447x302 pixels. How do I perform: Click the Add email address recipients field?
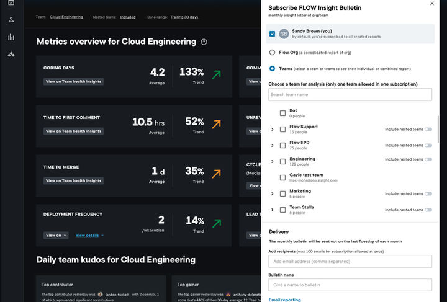click(x=350, y=261)
